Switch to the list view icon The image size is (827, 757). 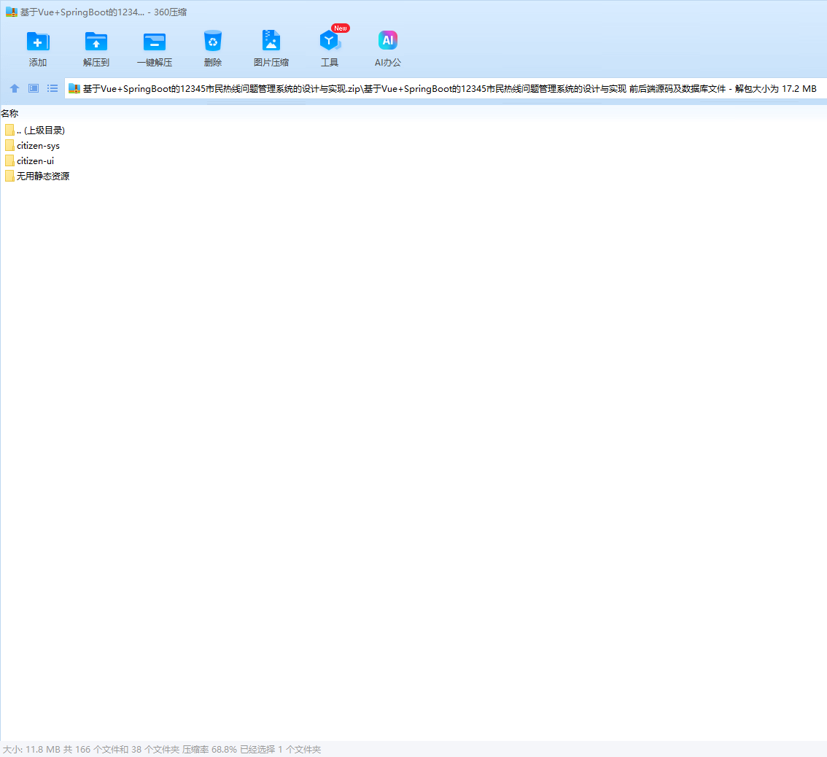(x=53, y=89)
